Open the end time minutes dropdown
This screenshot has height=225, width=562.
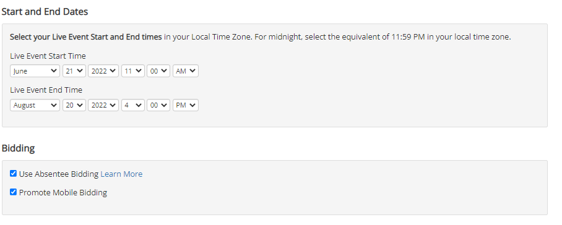coord(158,105)
